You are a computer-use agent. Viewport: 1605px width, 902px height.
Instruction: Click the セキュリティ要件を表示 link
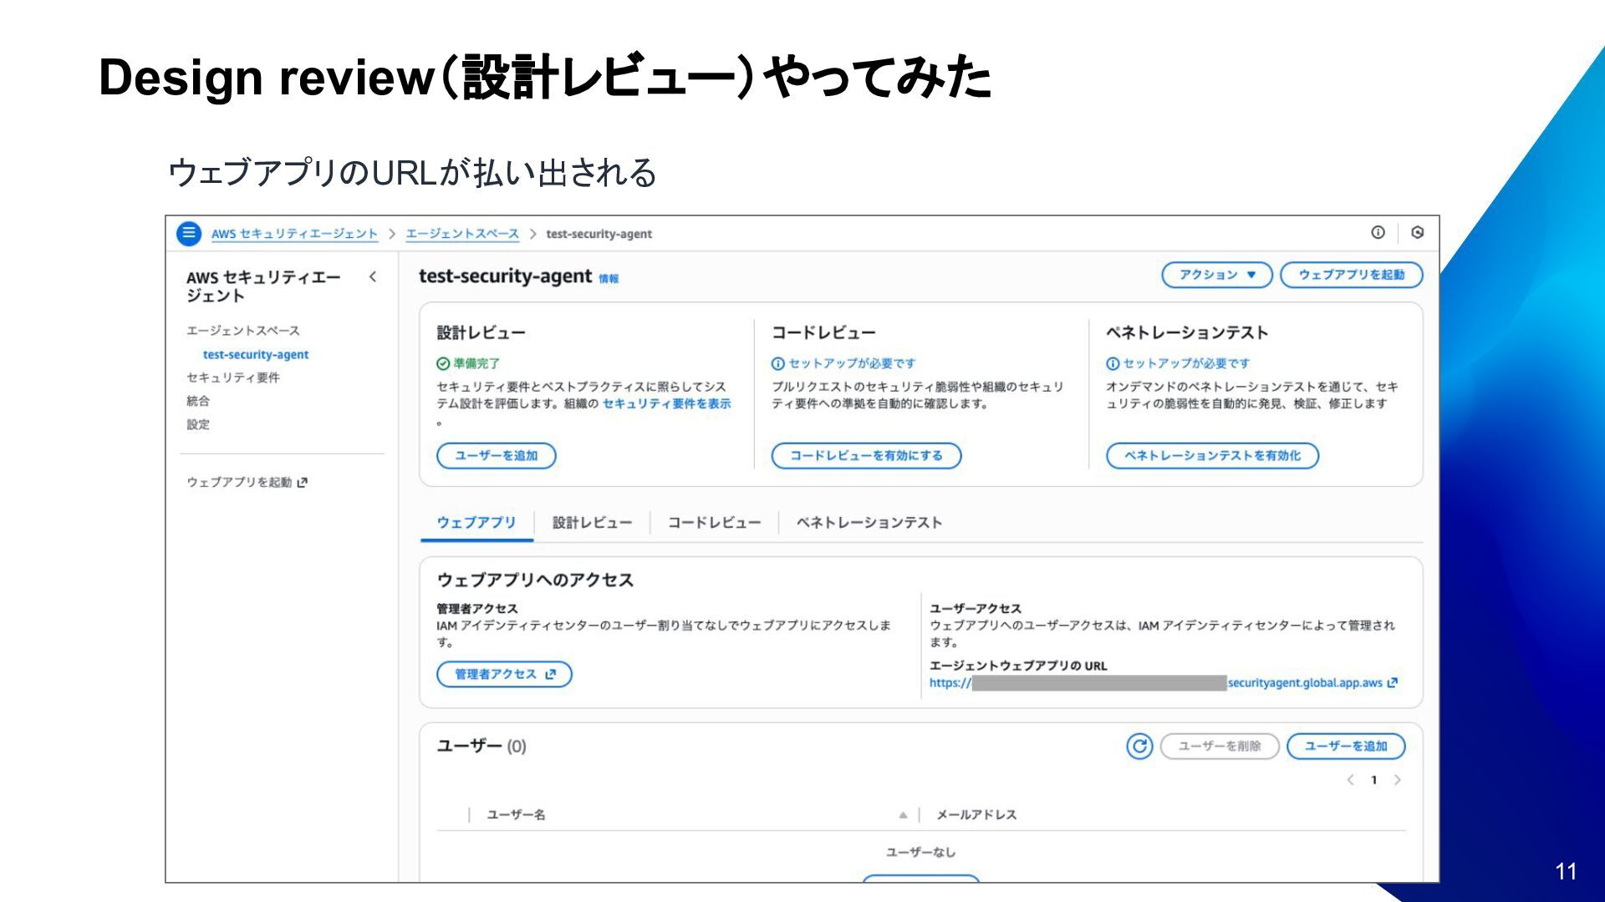point(666,403)
